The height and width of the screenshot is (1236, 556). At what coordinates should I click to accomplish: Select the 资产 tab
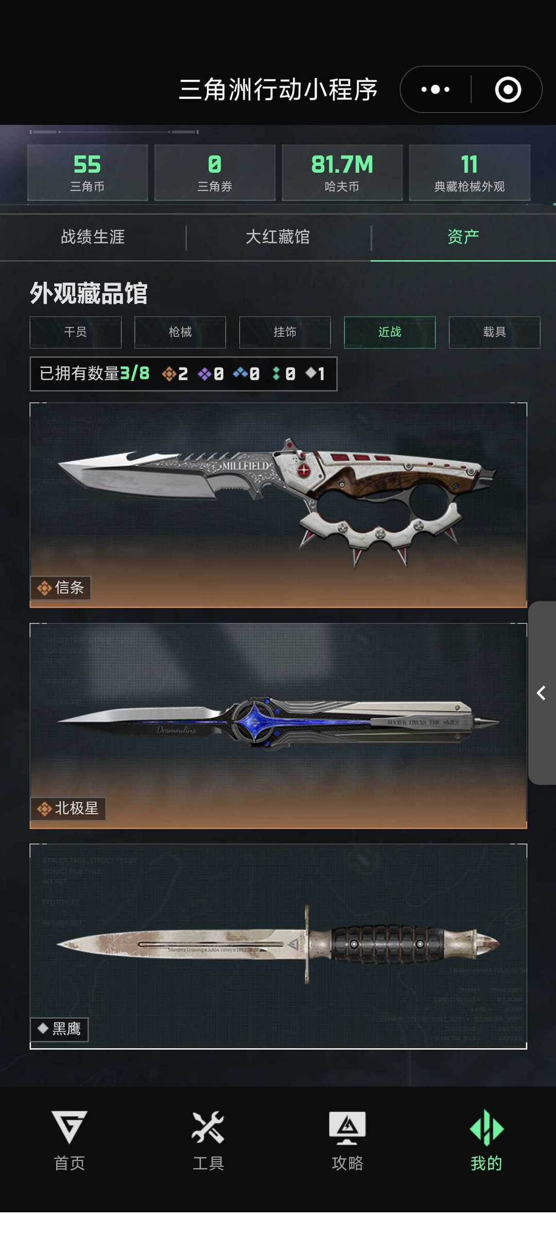pos(463,237)
